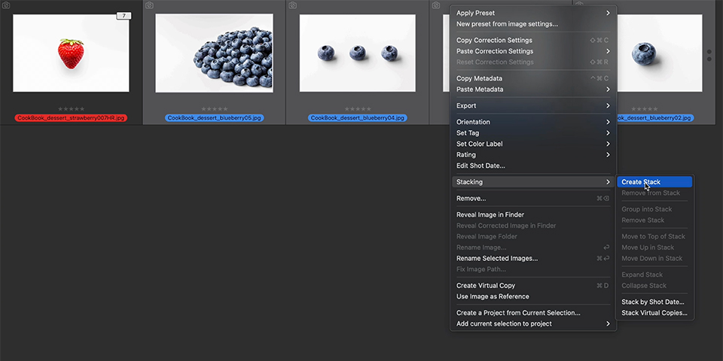This screenshot has height=361, width=723.
Task: Expand the Paste Metadata submenu
Action: coord(533,89)
